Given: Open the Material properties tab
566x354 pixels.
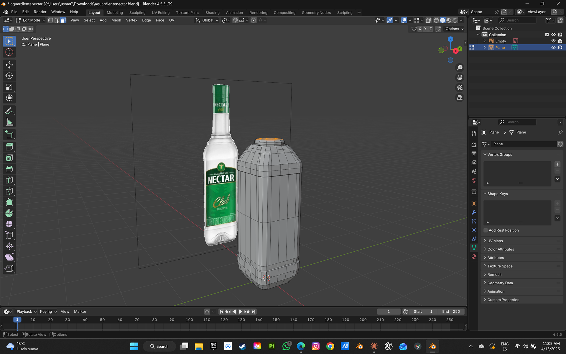Looking at the screenshot, I should (474, 257).
